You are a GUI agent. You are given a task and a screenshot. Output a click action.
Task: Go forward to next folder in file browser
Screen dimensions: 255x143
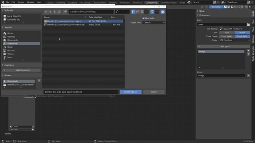click(50, 12)
